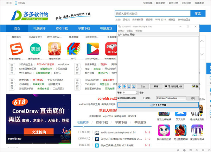Click the restore windows icon in bottom bar
211x152 pixels.
coord(203,150)
